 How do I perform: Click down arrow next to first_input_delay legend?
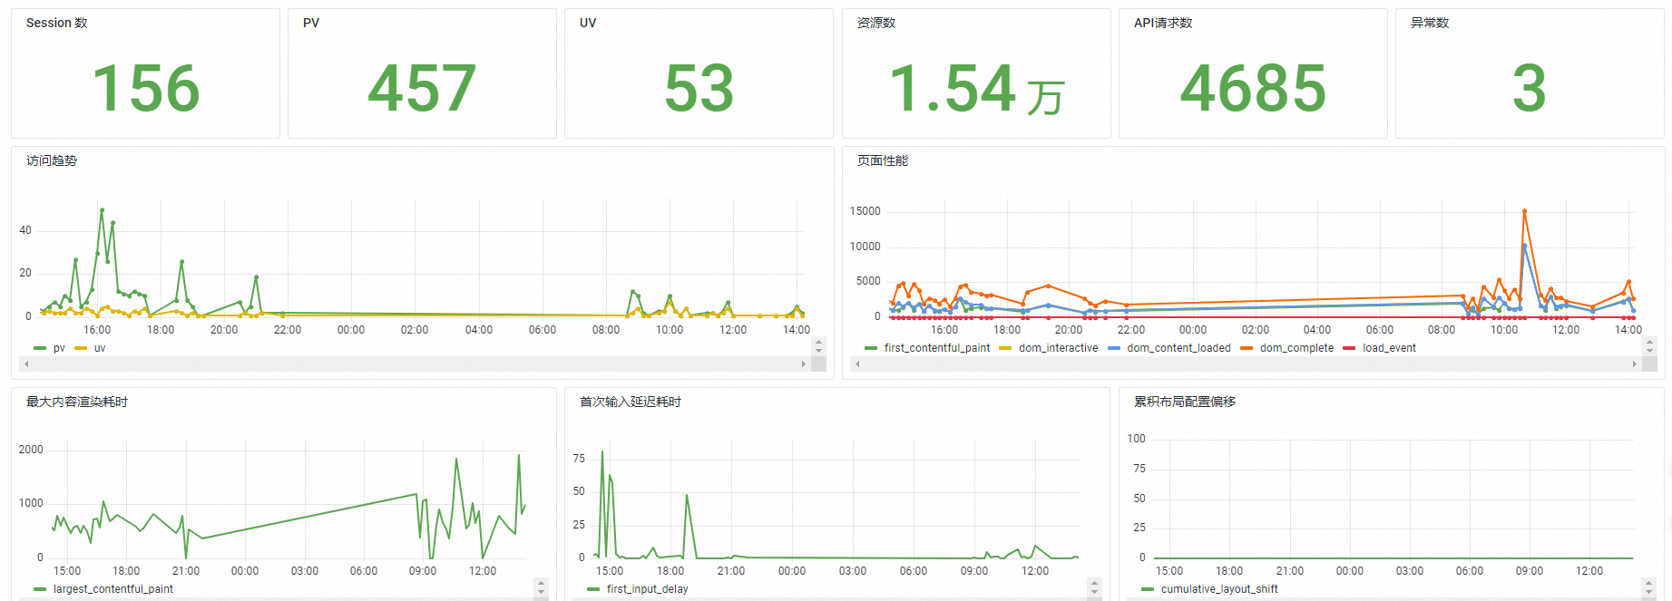click(1095, 592)
